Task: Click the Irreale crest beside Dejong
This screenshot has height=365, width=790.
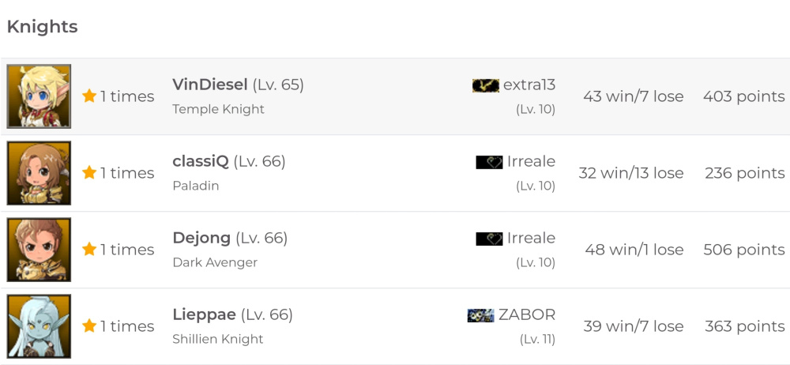Action: [x=489, y=239]
